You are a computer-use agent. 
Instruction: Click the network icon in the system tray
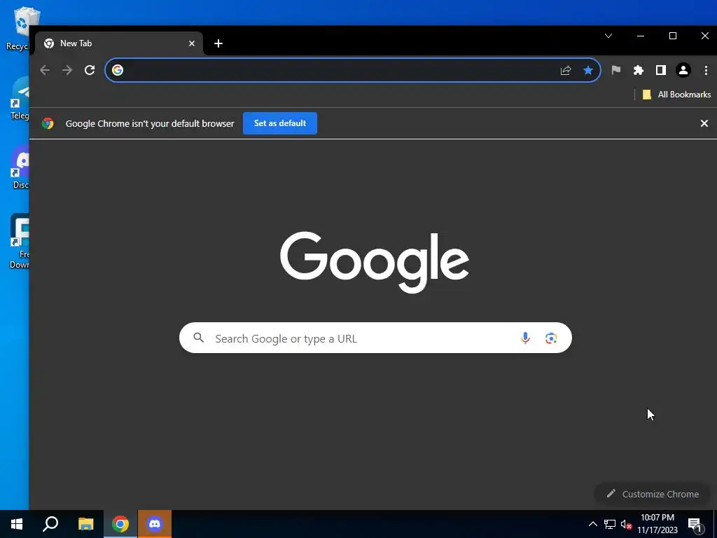pyautogui.click(x=610, y=524)
